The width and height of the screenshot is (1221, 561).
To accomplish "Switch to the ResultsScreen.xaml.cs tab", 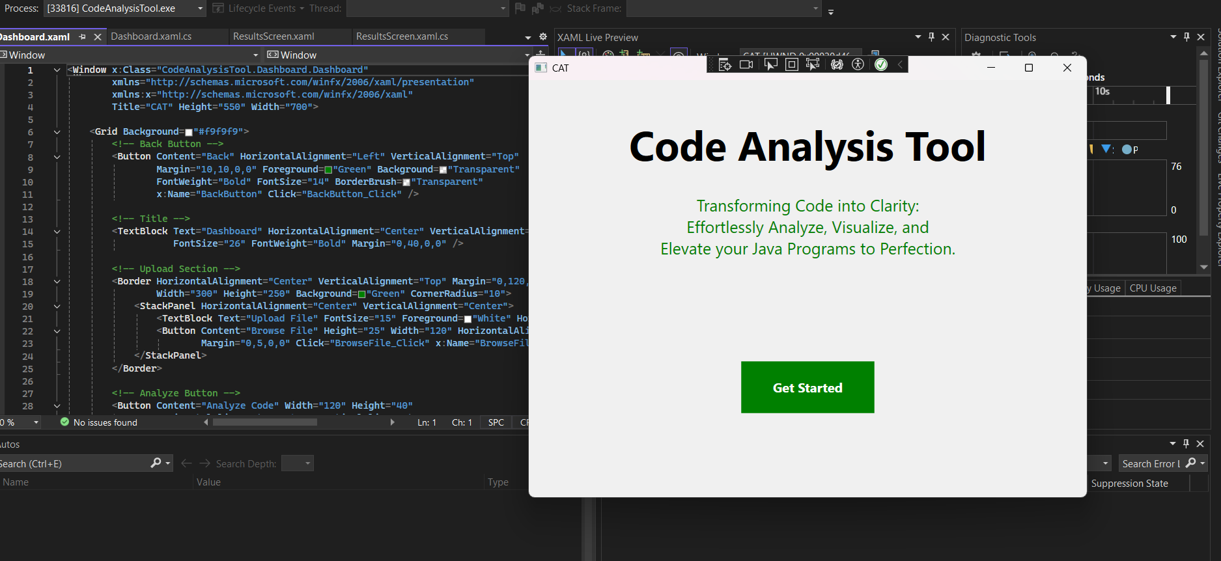I will (402, 36).
